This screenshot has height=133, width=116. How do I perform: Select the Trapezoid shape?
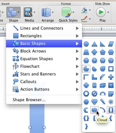tap(86, 52)
